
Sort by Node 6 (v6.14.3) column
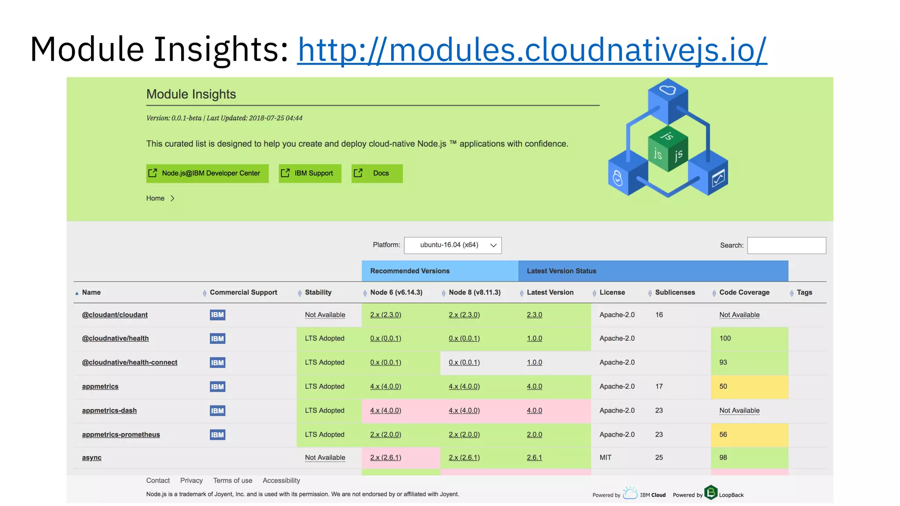(396, 293)
